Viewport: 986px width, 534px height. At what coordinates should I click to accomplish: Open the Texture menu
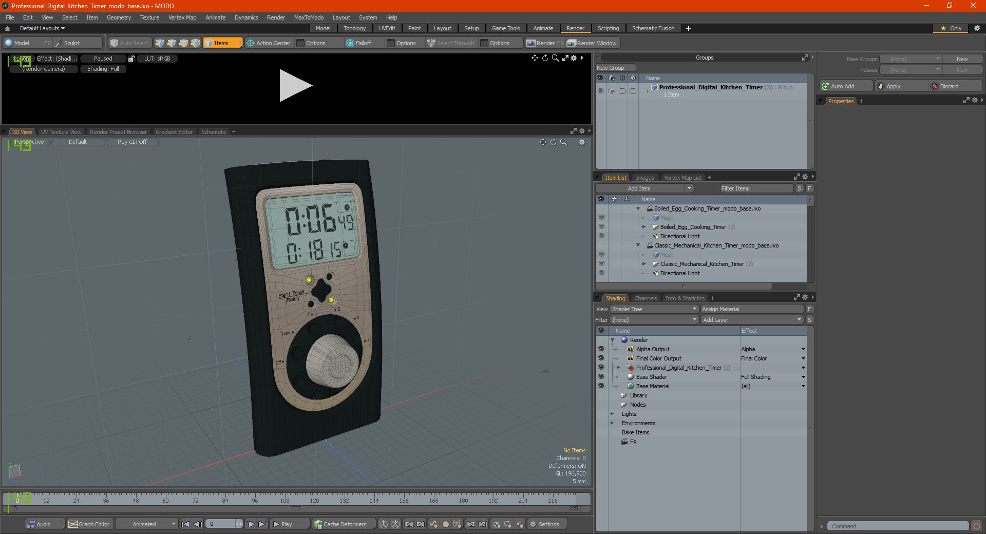[149, 17]
